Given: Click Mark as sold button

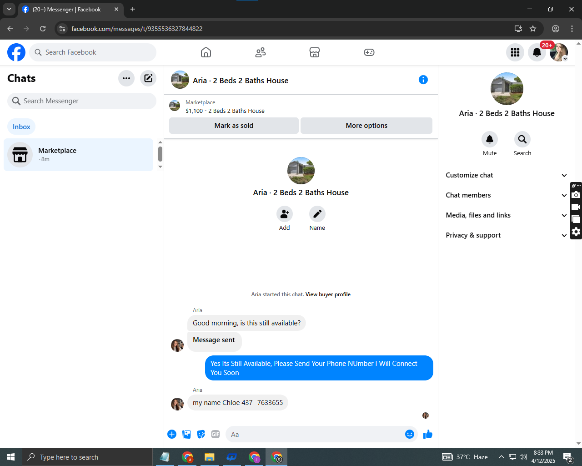Looking at the screenshot, I should (x=234, y=126).
